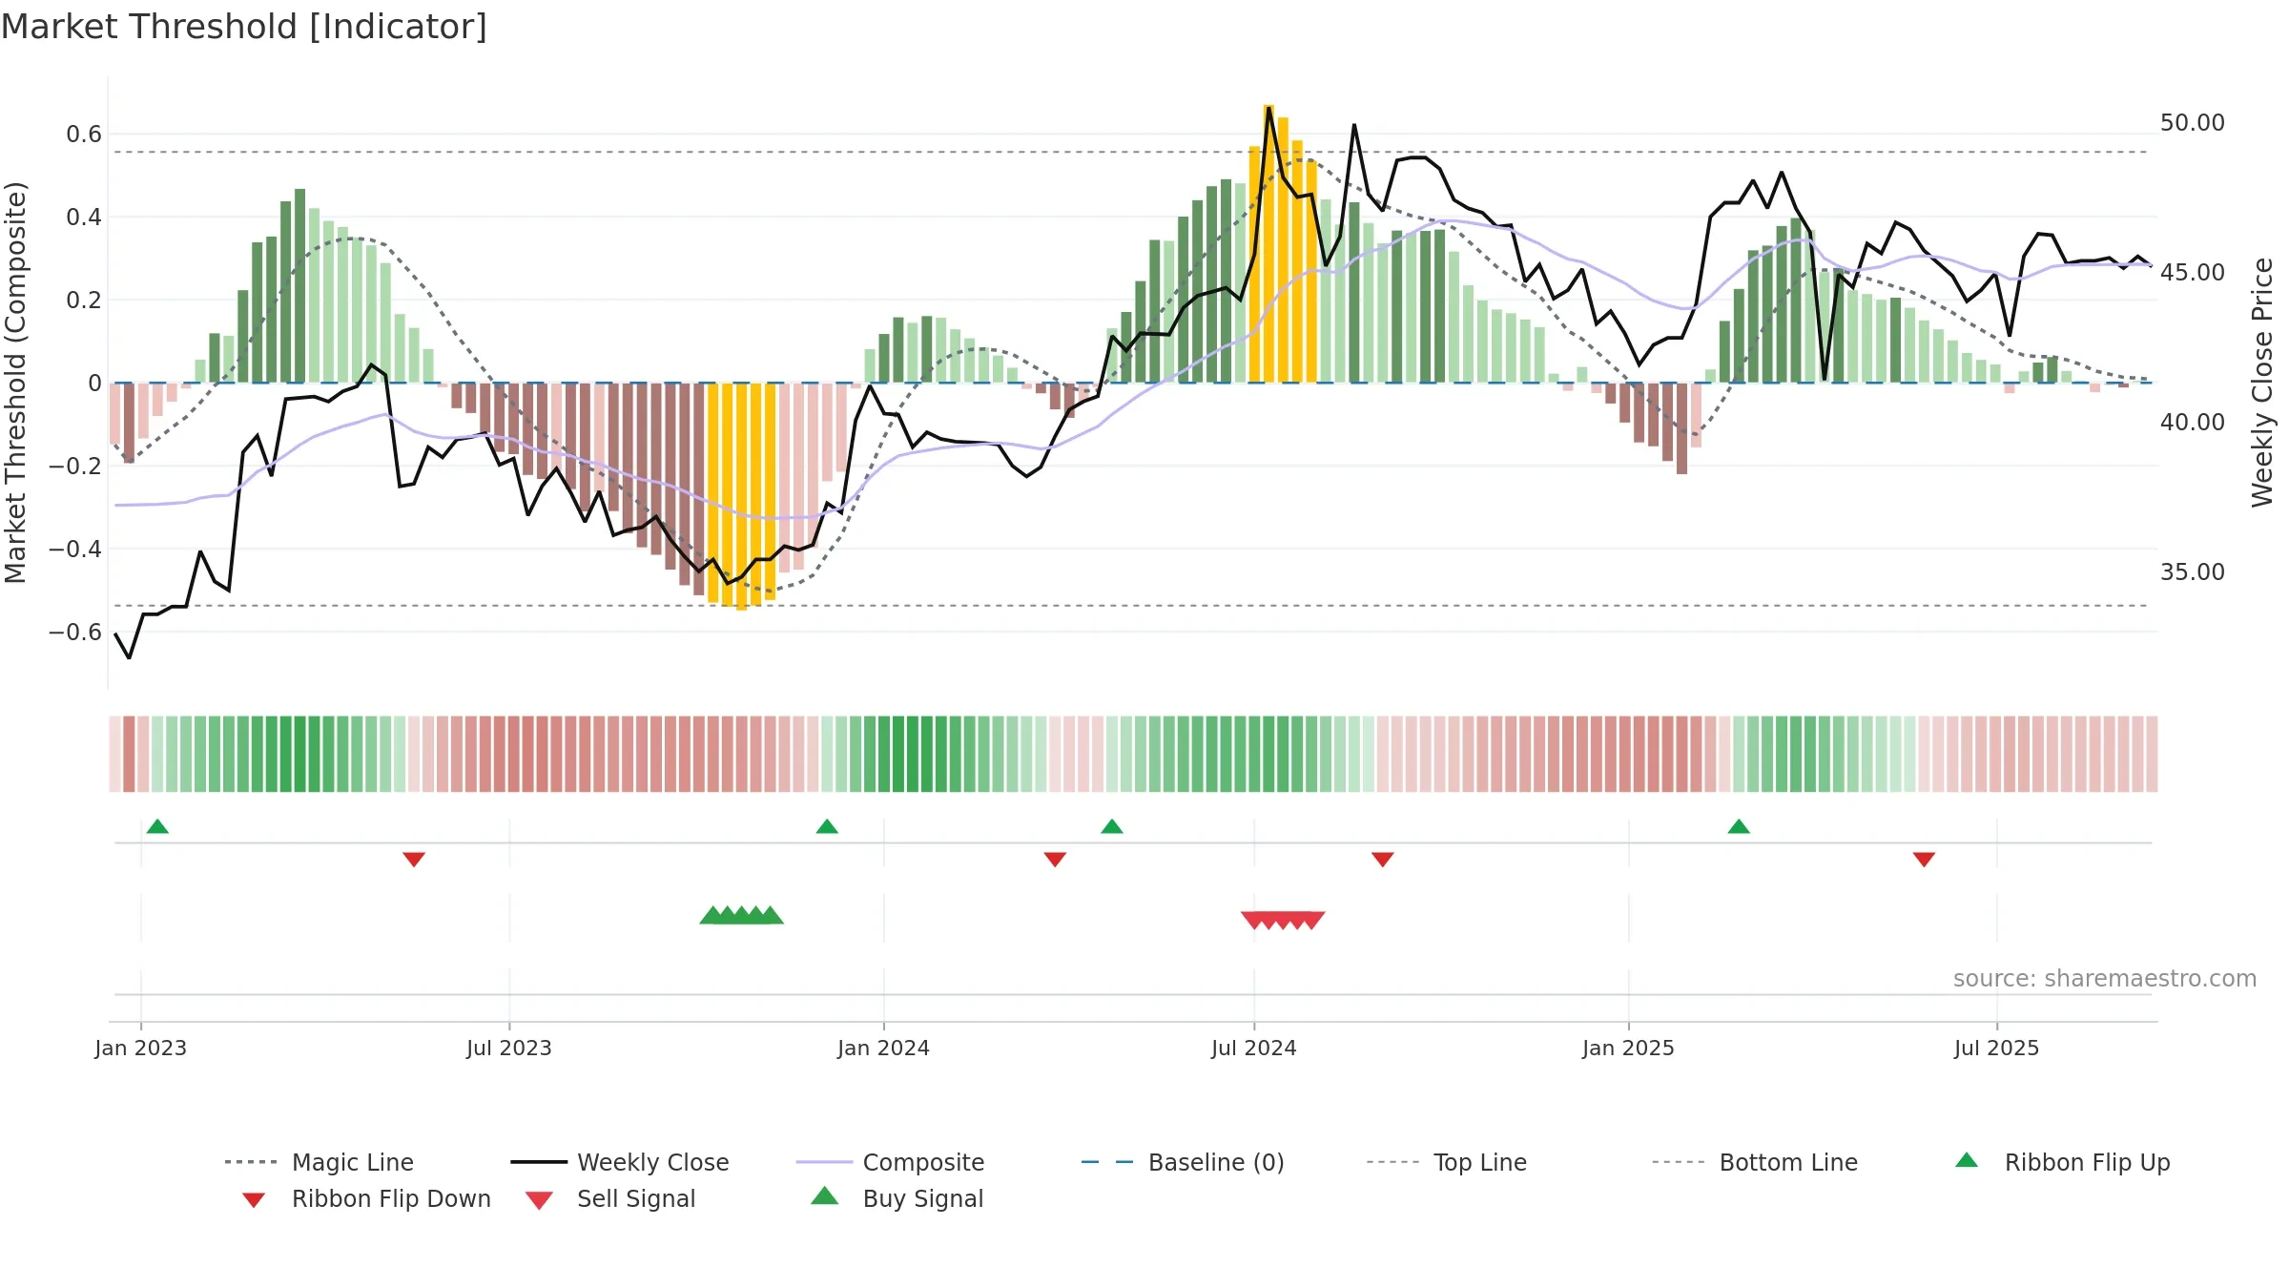Click the 35.00 price axis label

click(x=2193, y=572)
